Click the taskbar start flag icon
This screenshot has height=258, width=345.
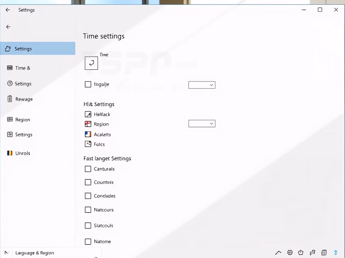(x=6, y=253)
